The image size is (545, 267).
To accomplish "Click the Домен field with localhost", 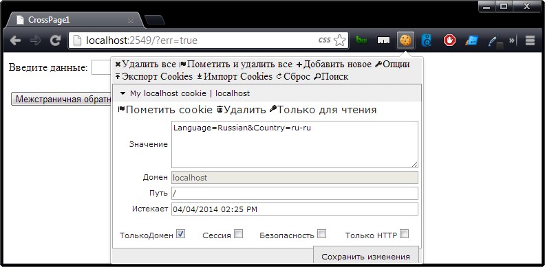I will (295, 177).
